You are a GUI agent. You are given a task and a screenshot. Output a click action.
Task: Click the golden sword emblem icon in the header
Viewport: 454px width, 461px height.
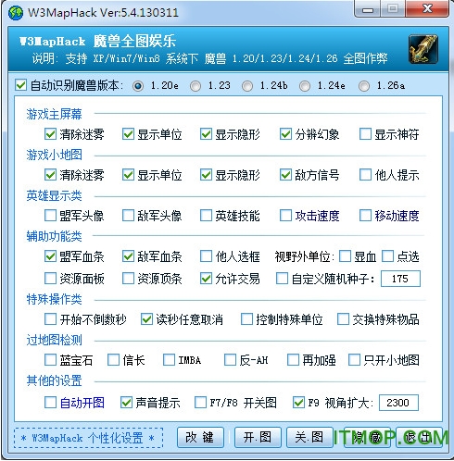coord(423,49)
